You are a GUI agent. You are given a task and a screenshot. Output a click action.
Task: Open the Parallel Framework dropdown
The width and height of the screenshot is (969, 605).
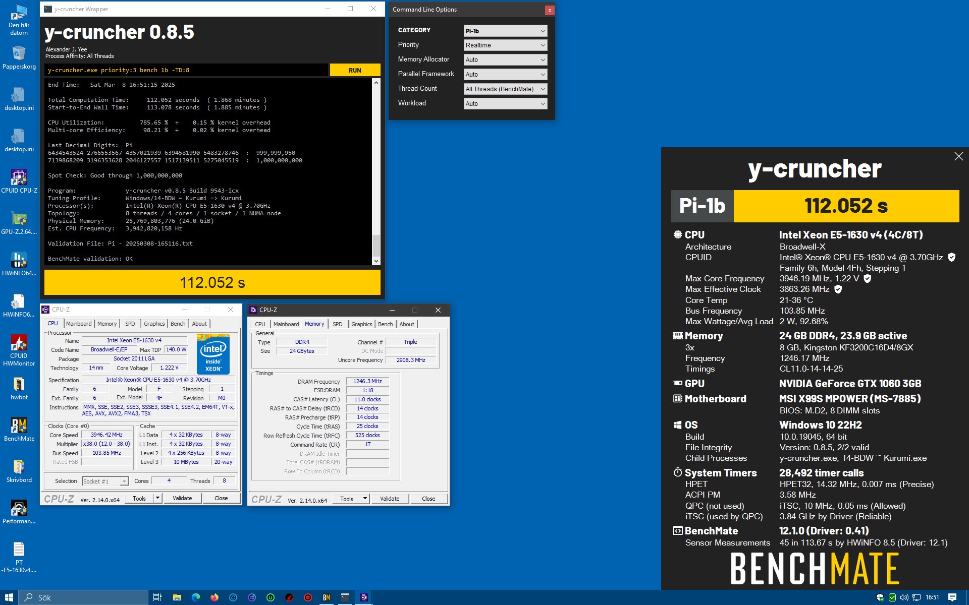tap(505, 75)
